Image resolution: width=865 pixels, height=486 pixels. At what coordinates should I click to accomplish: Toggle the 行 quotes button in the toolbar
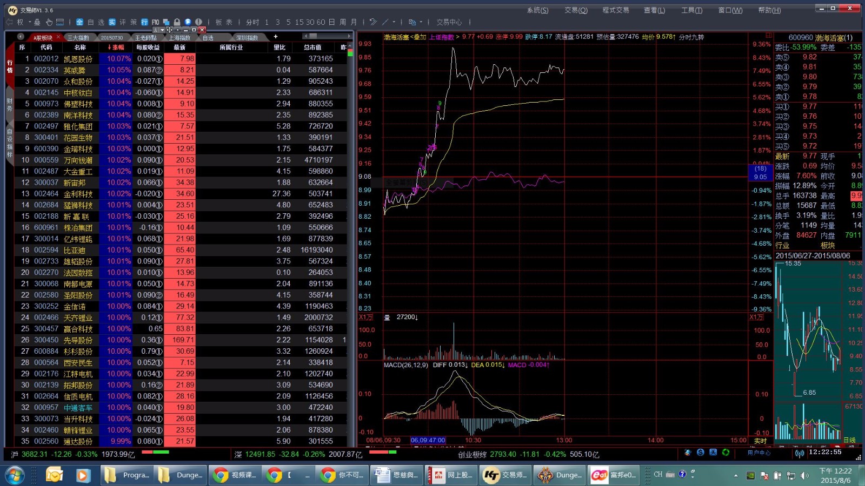tap(144, 22)
